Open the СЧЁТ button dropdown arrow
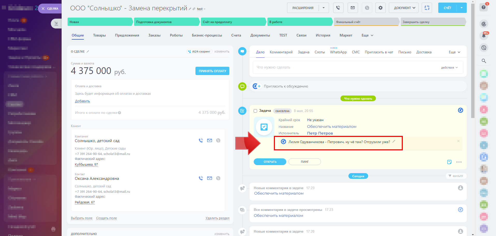The height and width of the screenshot is (236, 496). point(461,8)
